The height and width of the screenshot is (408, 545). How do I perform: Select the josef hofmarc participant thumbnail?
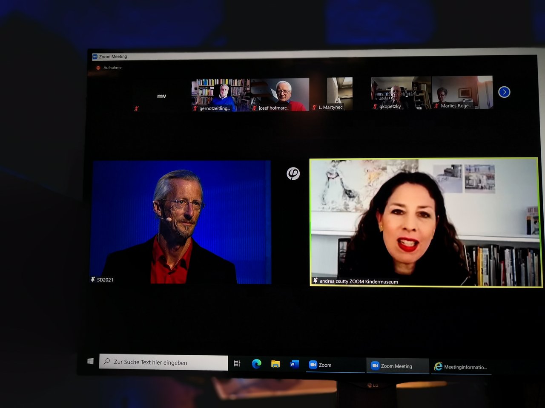click(280, 94)
